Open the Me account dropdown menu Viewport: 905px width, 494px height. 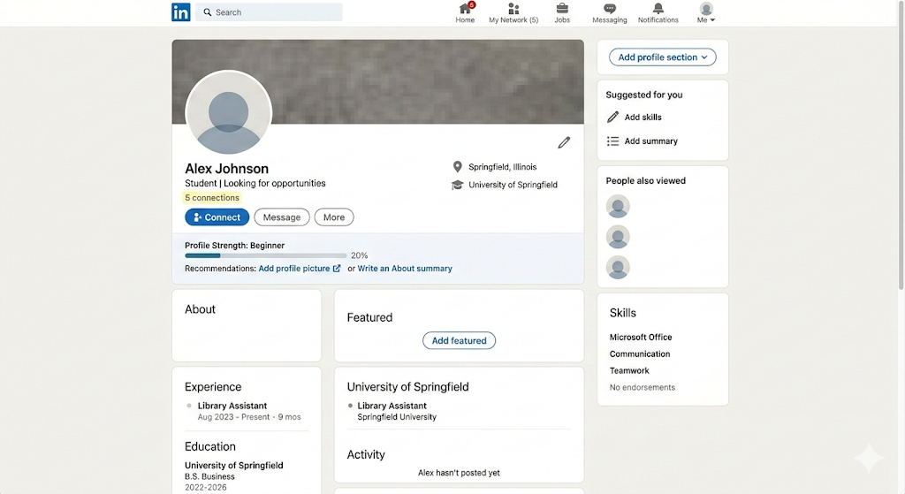(706, 12)
